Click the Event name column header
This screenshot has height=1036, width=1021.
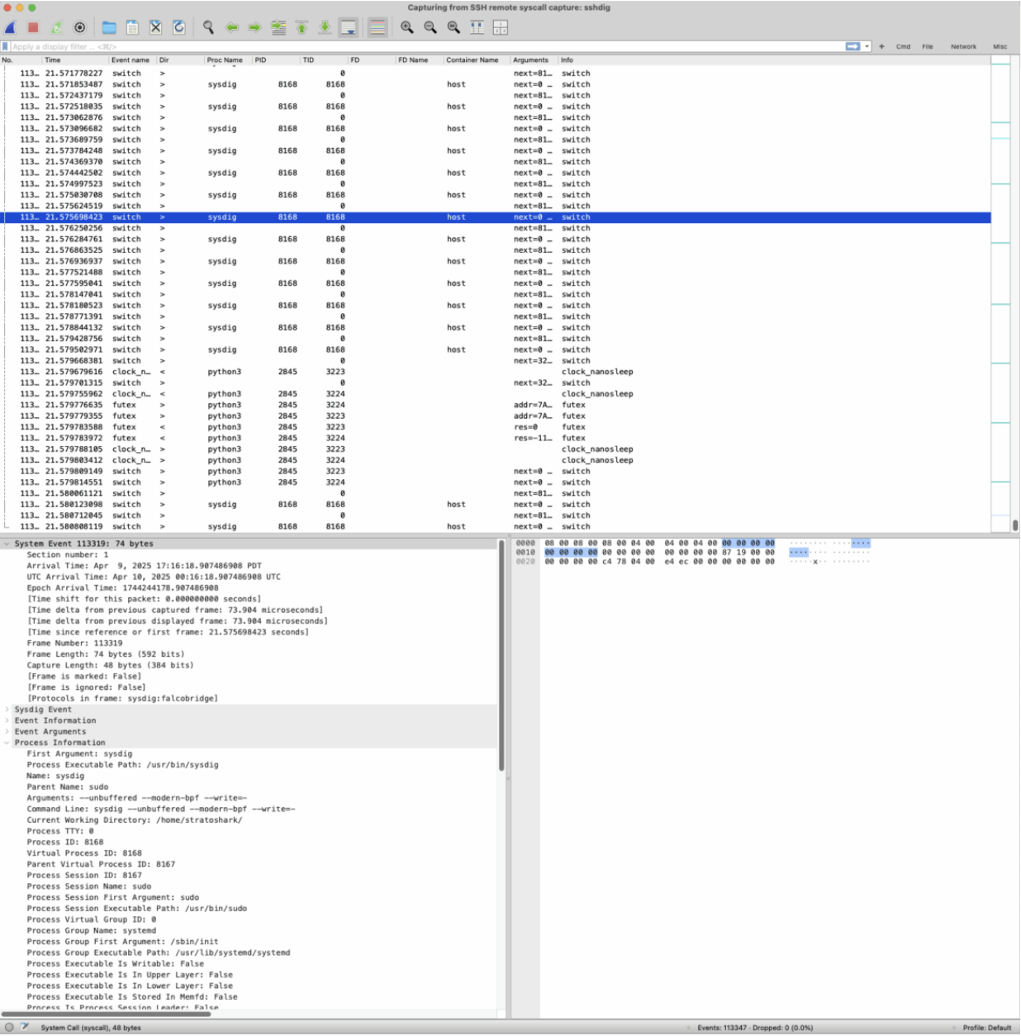click(131, 60)
